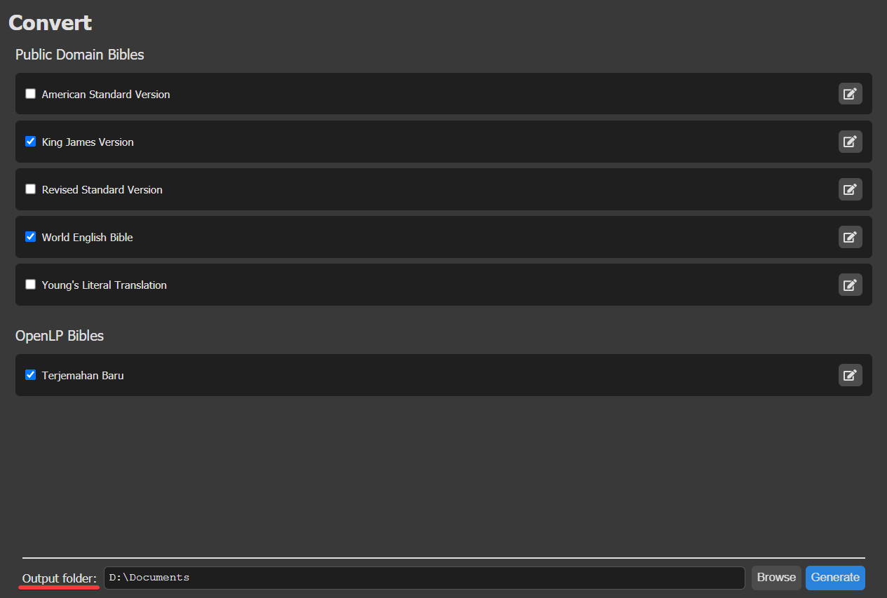Click the Public Domain Bibles section header
Viewport: 887px width, 598px height.
(x=79, y=55)
